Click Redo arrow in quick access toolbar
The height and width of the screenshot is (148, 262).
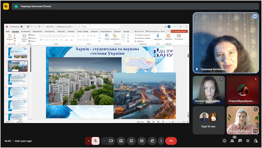(x=36, y=26)
